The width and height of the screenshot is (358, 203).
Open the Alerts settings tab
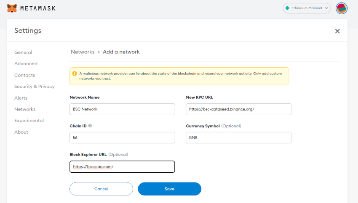(x=21, y=98)
